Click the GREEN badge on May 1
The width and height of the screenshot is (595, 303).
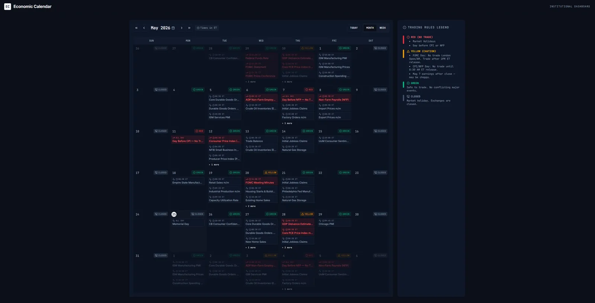(344, 48)
